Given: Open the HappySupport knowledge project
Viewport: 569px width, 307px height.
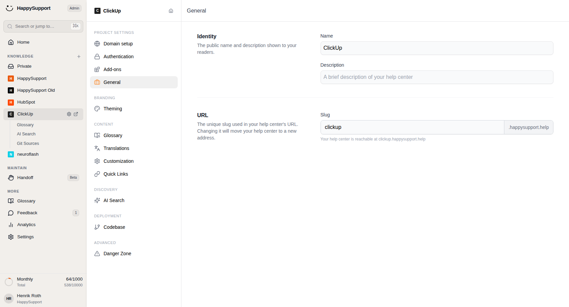Looking at the screenshot, I should click(x=43, y=79).
